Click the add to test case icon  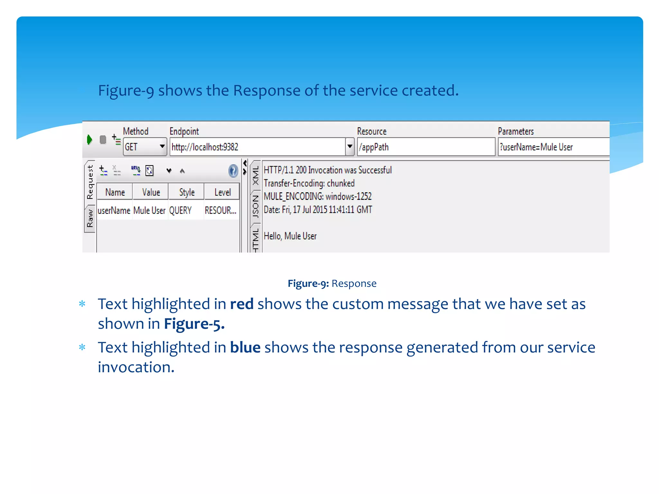click(x=116, y=139)
